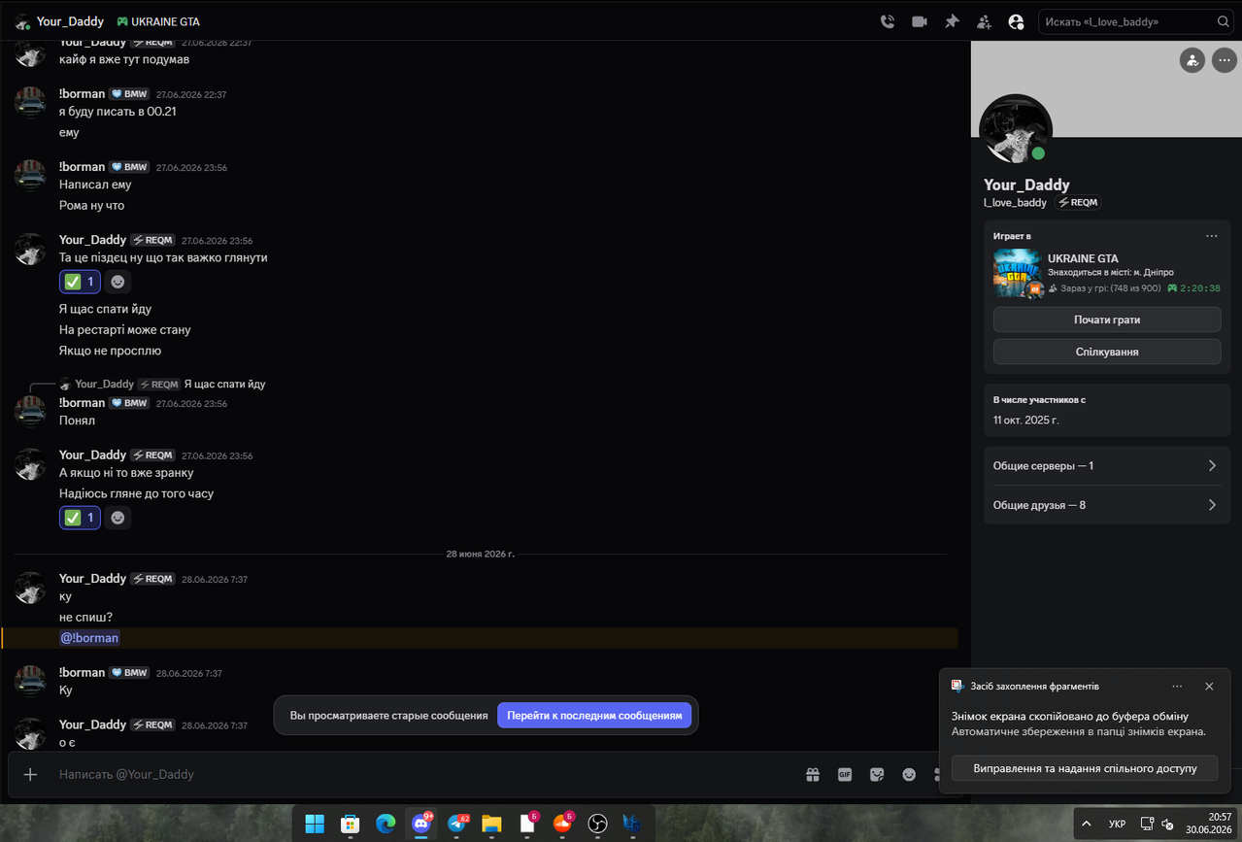The height and width of the screenshot is (842, 1242).
Task: Start a voice call with Your_Daddy
Action: coord(887,21)
